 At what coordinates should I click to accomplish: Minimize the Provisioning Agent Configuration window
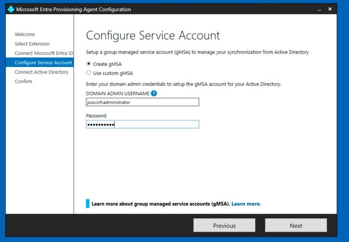pos(319,9)
